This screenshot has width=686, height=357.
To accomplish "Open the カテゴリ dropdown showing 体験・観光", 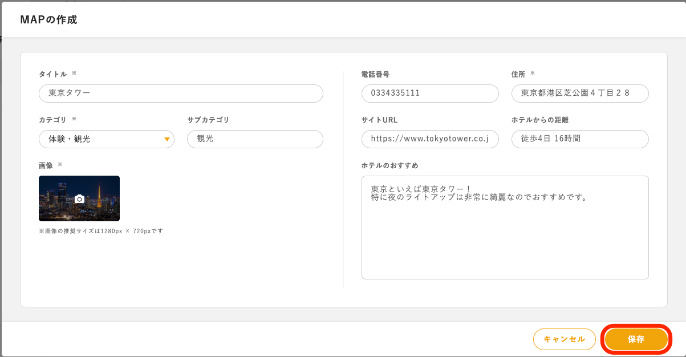I will [x=107, y=139].
